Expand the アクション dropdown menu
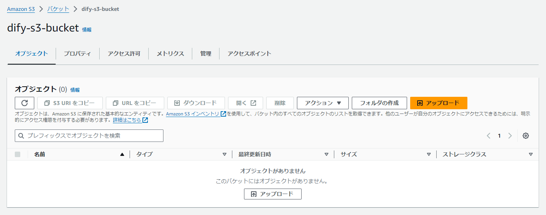546x215 pixels. tap(323, 103)
